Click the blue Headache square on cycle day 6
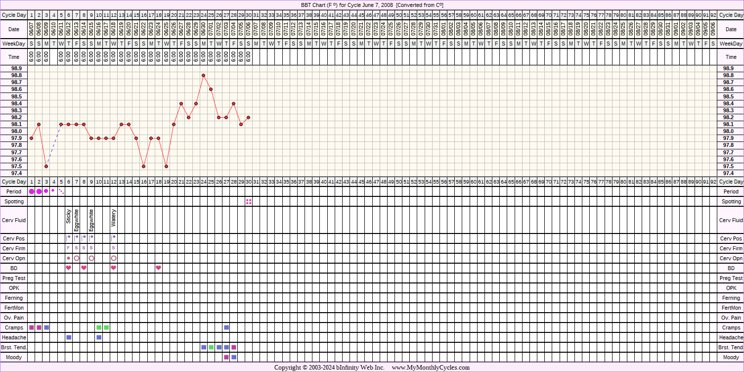This screenshot has width=744, height=372. coord(69,337)
